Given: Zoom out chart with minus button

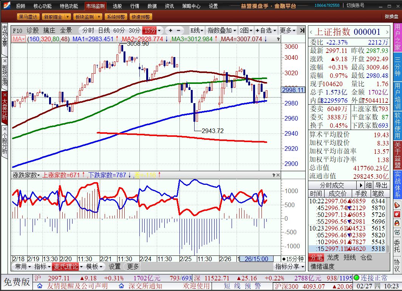Looking at the screenshot, I should pyautogui.click(x=179, y=31).
